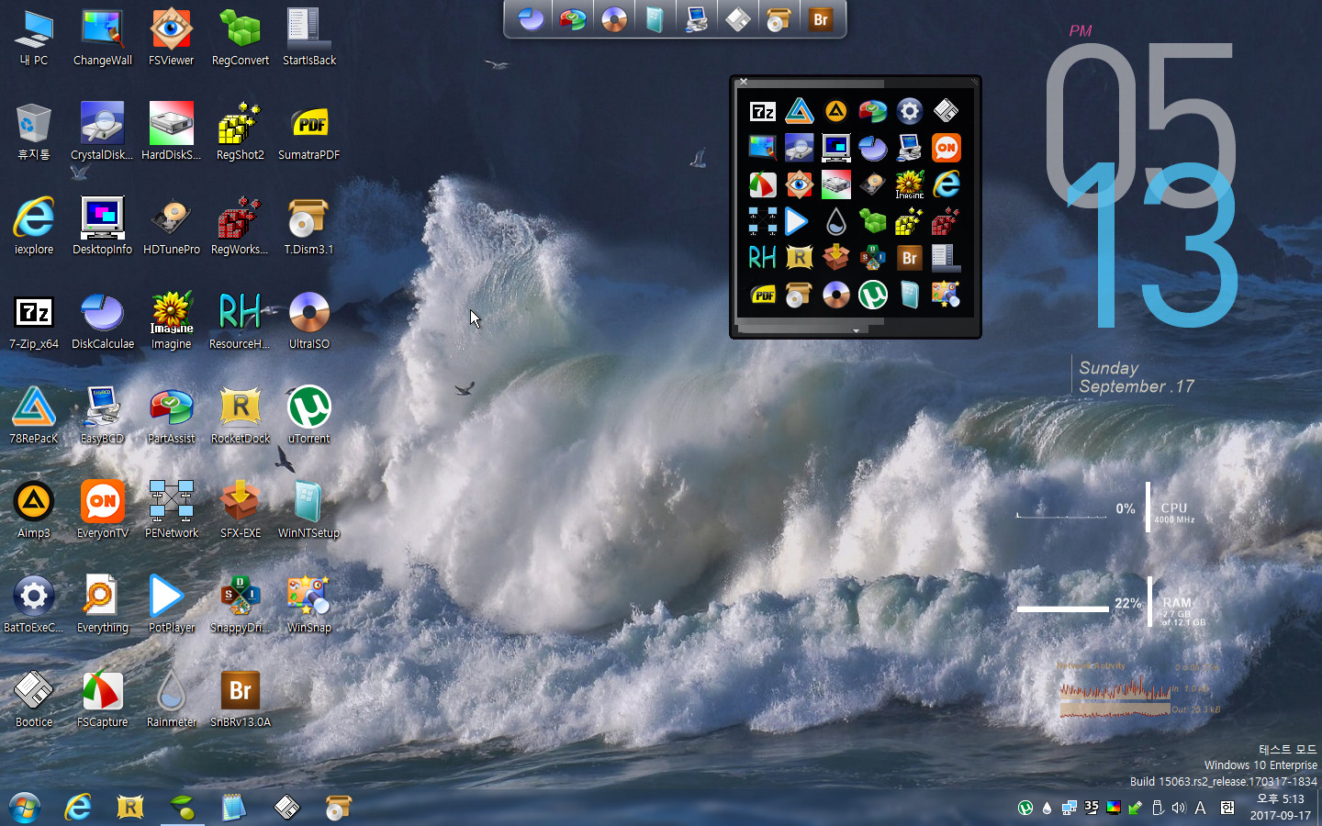Viewport: 1322px width, 826px height.
Task: Click the StartIsBack desktop shortcut
Action: 309,38
